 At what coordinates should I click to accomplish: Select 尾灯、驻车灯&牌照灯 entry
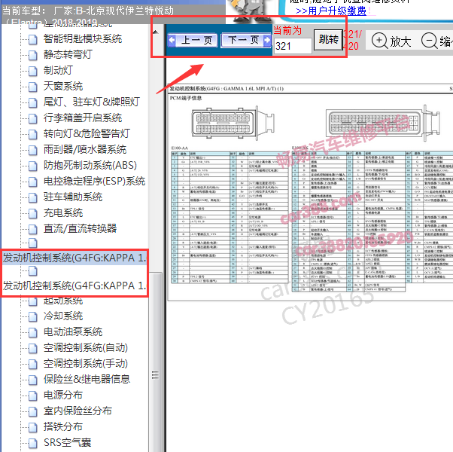tap(92, 102)
